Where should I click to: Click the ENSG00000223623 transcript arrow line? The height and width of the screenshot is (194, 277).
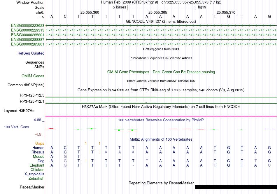(161, 26)
